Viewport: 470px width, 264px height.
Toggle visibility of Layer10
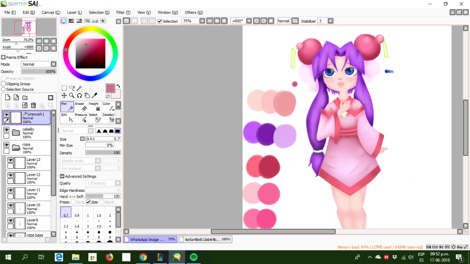pos(10,205)
